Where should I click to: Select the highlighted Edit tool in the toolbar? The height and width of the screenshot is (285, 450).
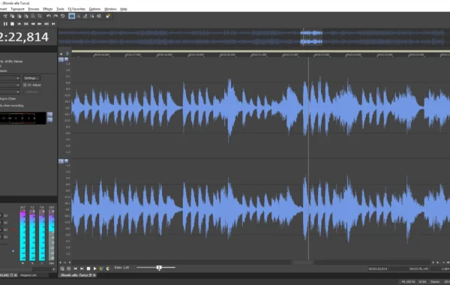tap(72, 16)
